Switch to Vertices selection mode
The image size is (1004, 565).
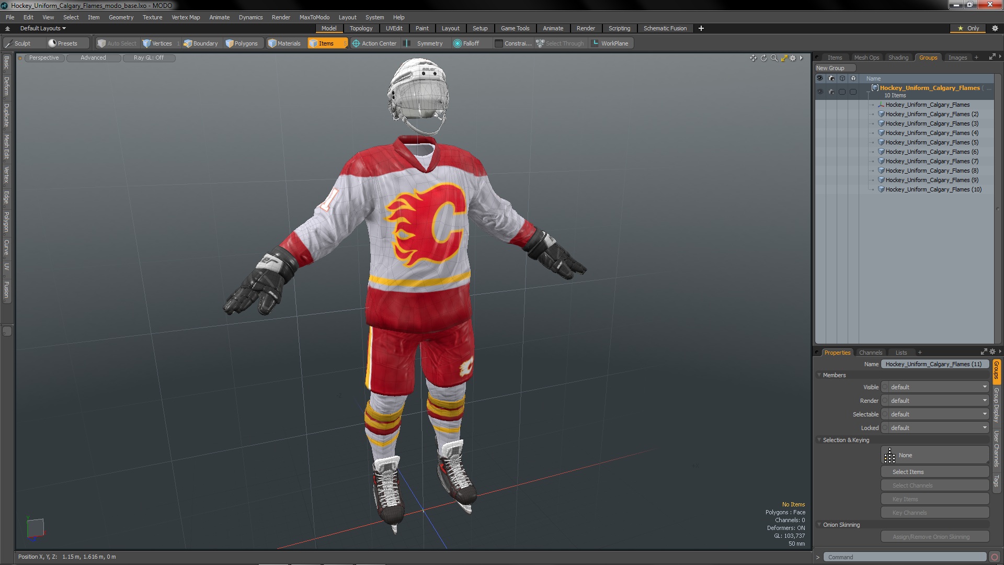157,43
